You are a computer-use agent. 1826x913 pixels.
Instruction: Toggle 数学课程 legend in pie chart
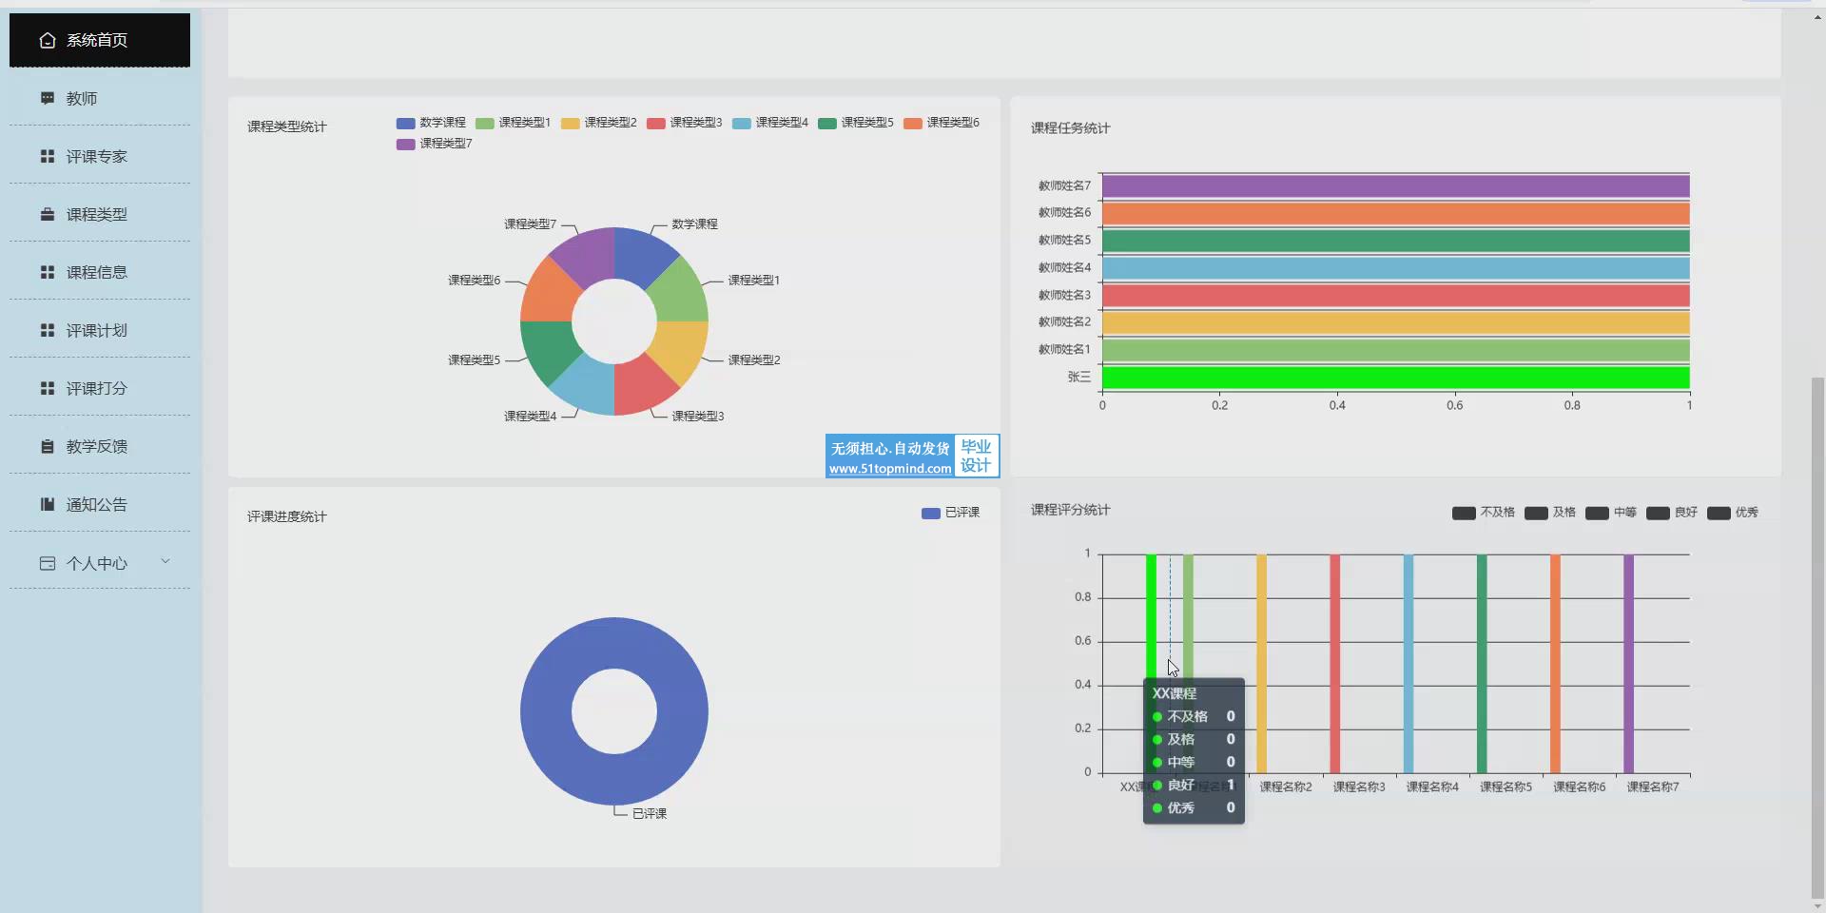pos(431,123)
